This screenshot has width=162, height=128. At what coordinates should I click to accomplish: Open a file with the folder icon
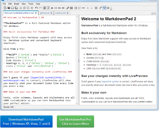(x=9, y=8)
